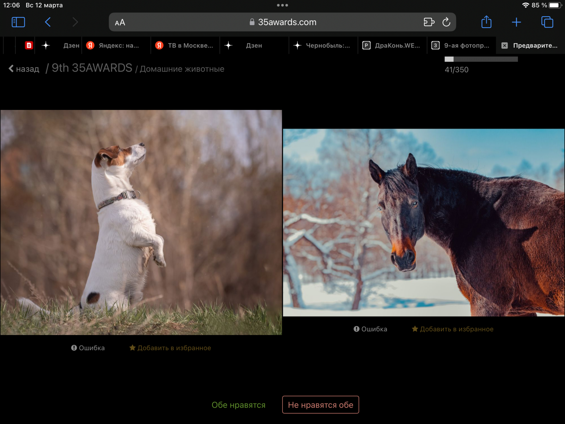The image size is (565, 424).
Task: Open the extensions icon in address bar
Action: click(x=429, y=22)
